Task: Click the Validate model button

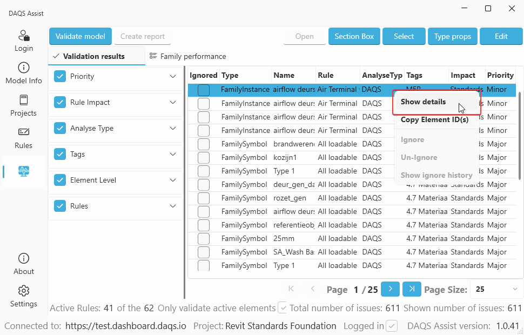Action: [x=80, y=36]
